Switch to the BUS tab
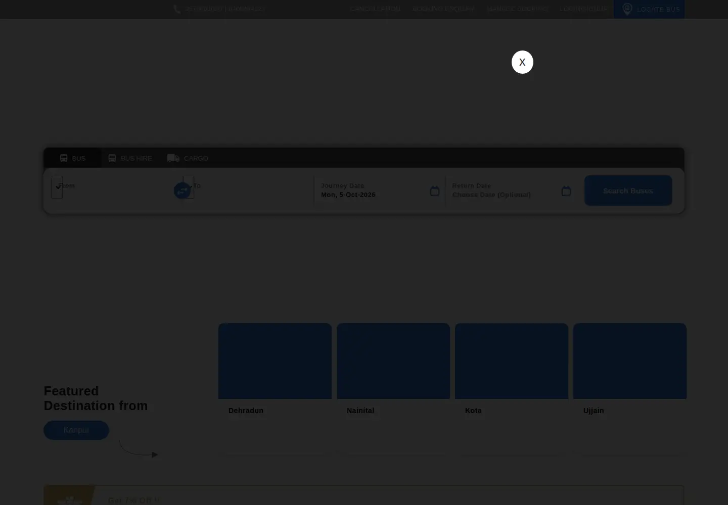Screen dimensions: 728x505 [x=72, y=158]
